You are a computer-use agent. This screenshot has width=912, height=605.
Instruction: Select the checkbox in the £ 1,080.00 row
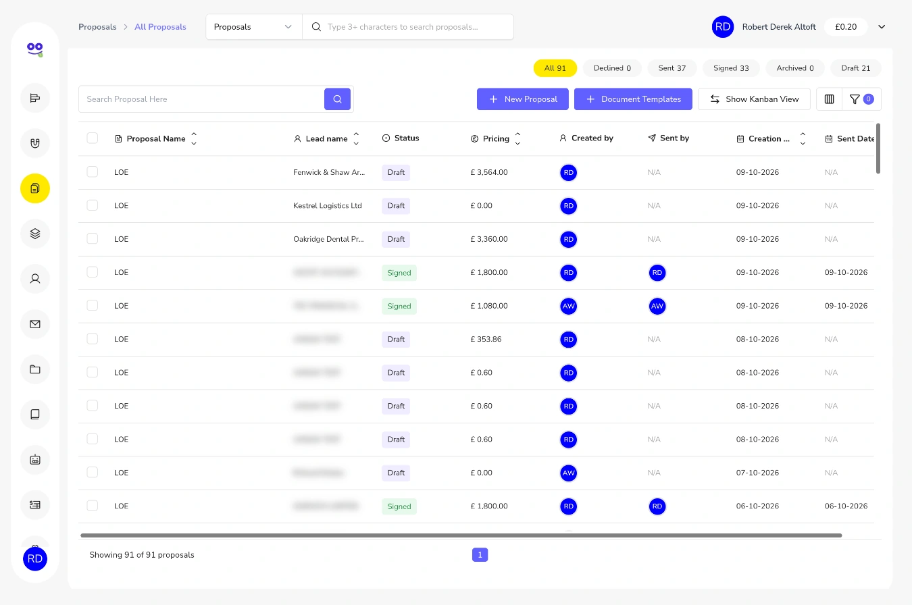tap(93, 306)
